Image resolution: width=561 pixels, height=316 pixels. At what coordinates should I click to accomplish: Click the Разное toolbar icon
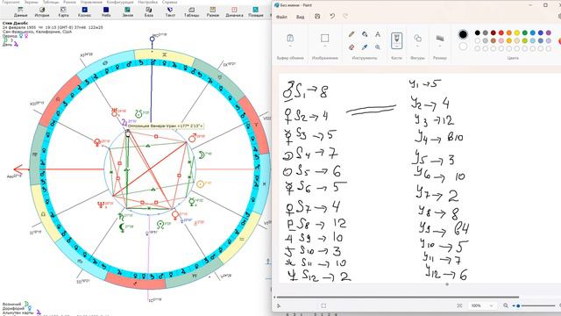pos(213,11)
